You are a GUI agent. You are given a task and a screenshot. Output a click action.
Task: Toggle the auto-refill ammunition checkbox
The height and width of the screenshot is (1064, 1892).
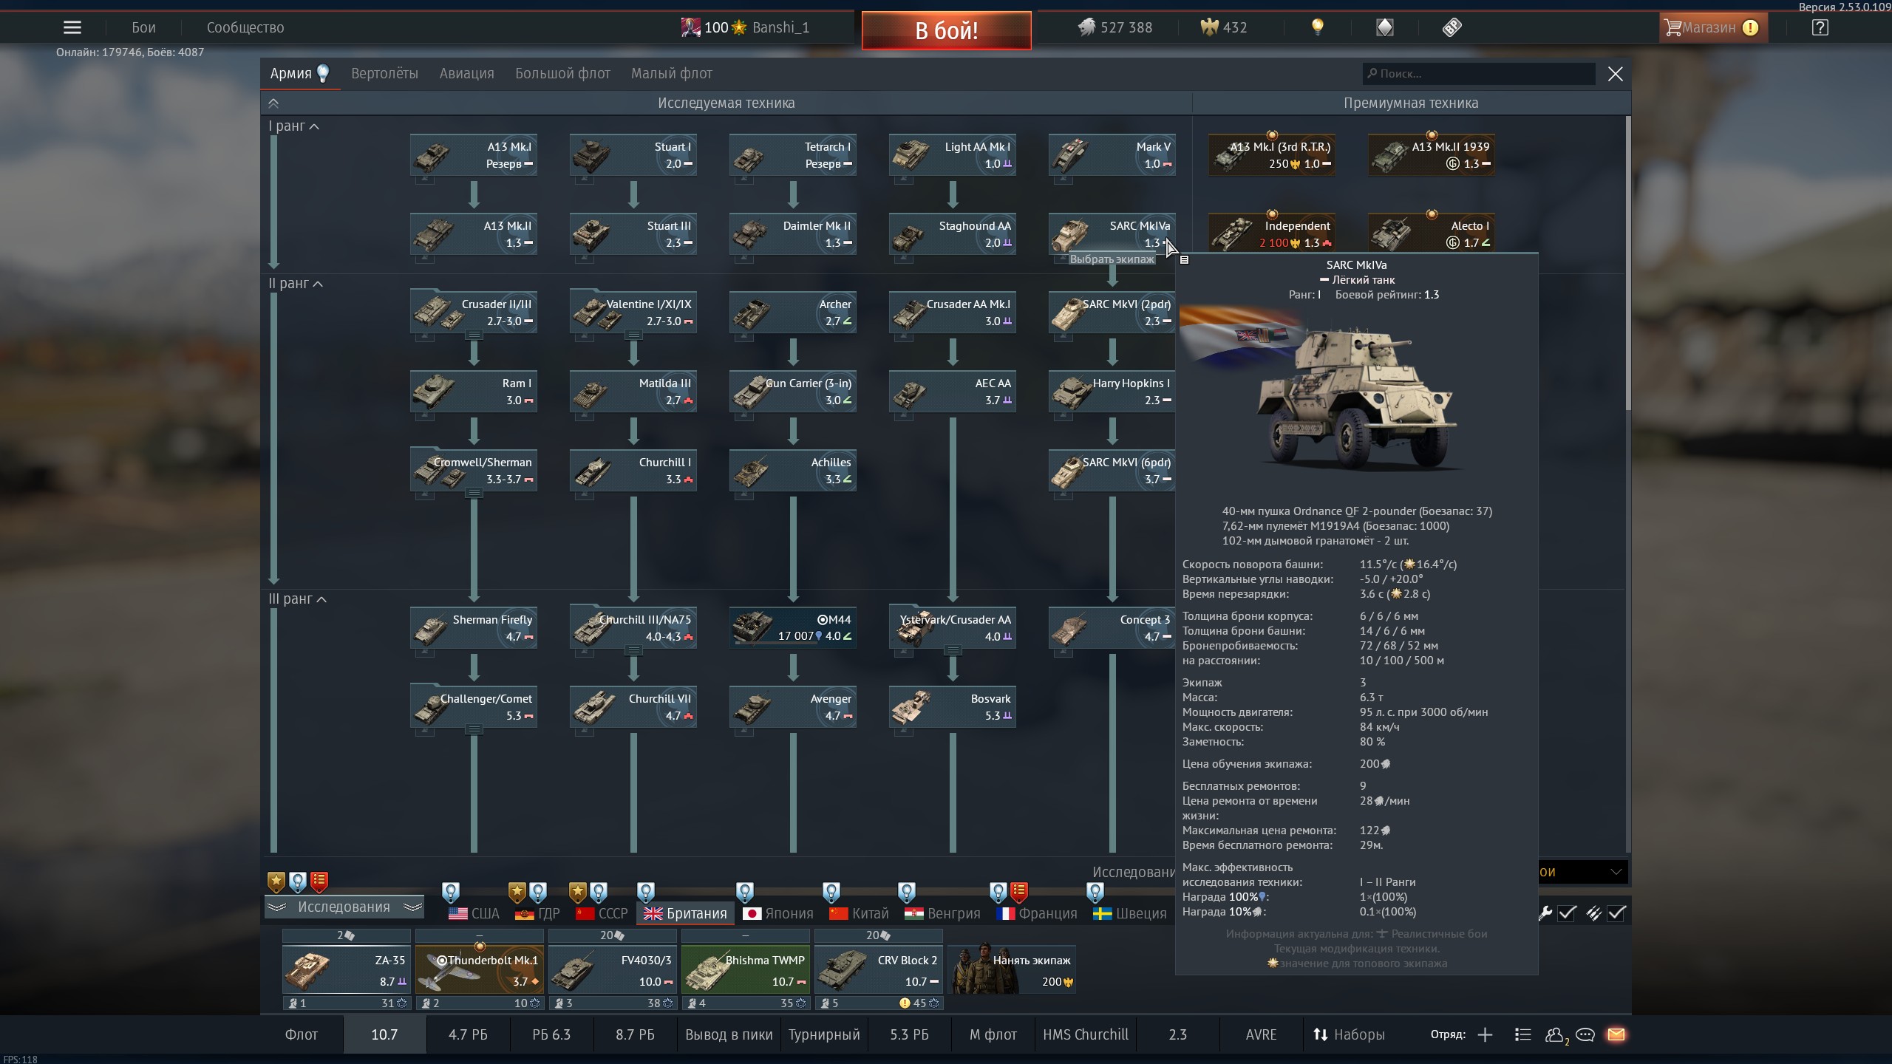coord(1616,913)
